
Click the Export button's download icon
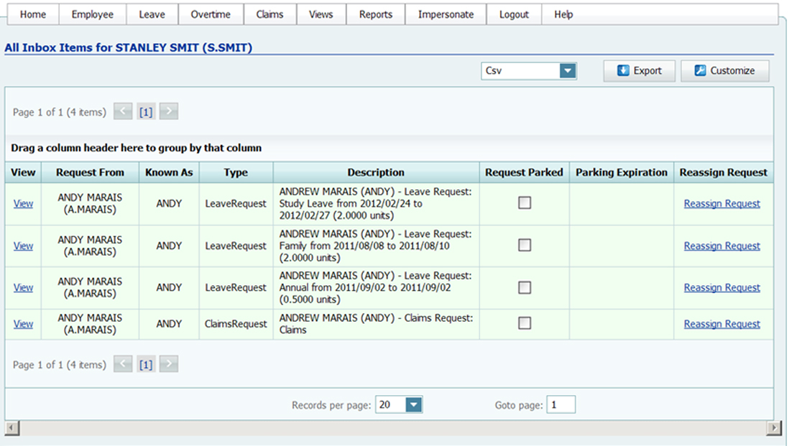point(623,70)
